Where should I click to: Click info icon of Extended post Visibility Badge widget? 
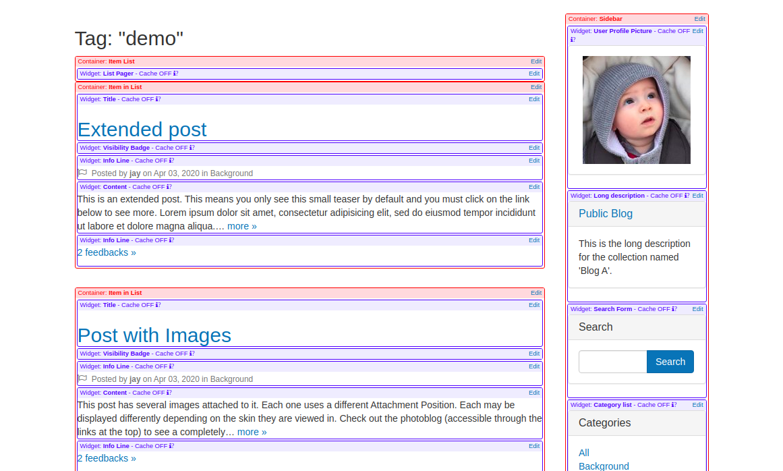pyautogui.click(x=192, y=148)
